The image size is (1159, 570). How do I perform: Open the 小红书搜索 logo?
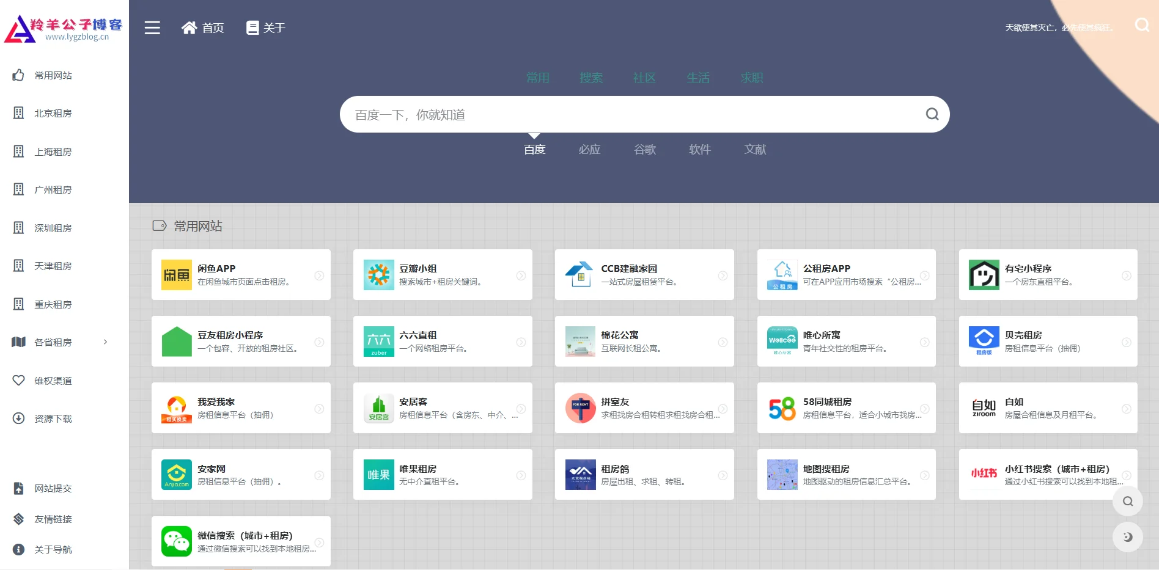coord(984,475)
